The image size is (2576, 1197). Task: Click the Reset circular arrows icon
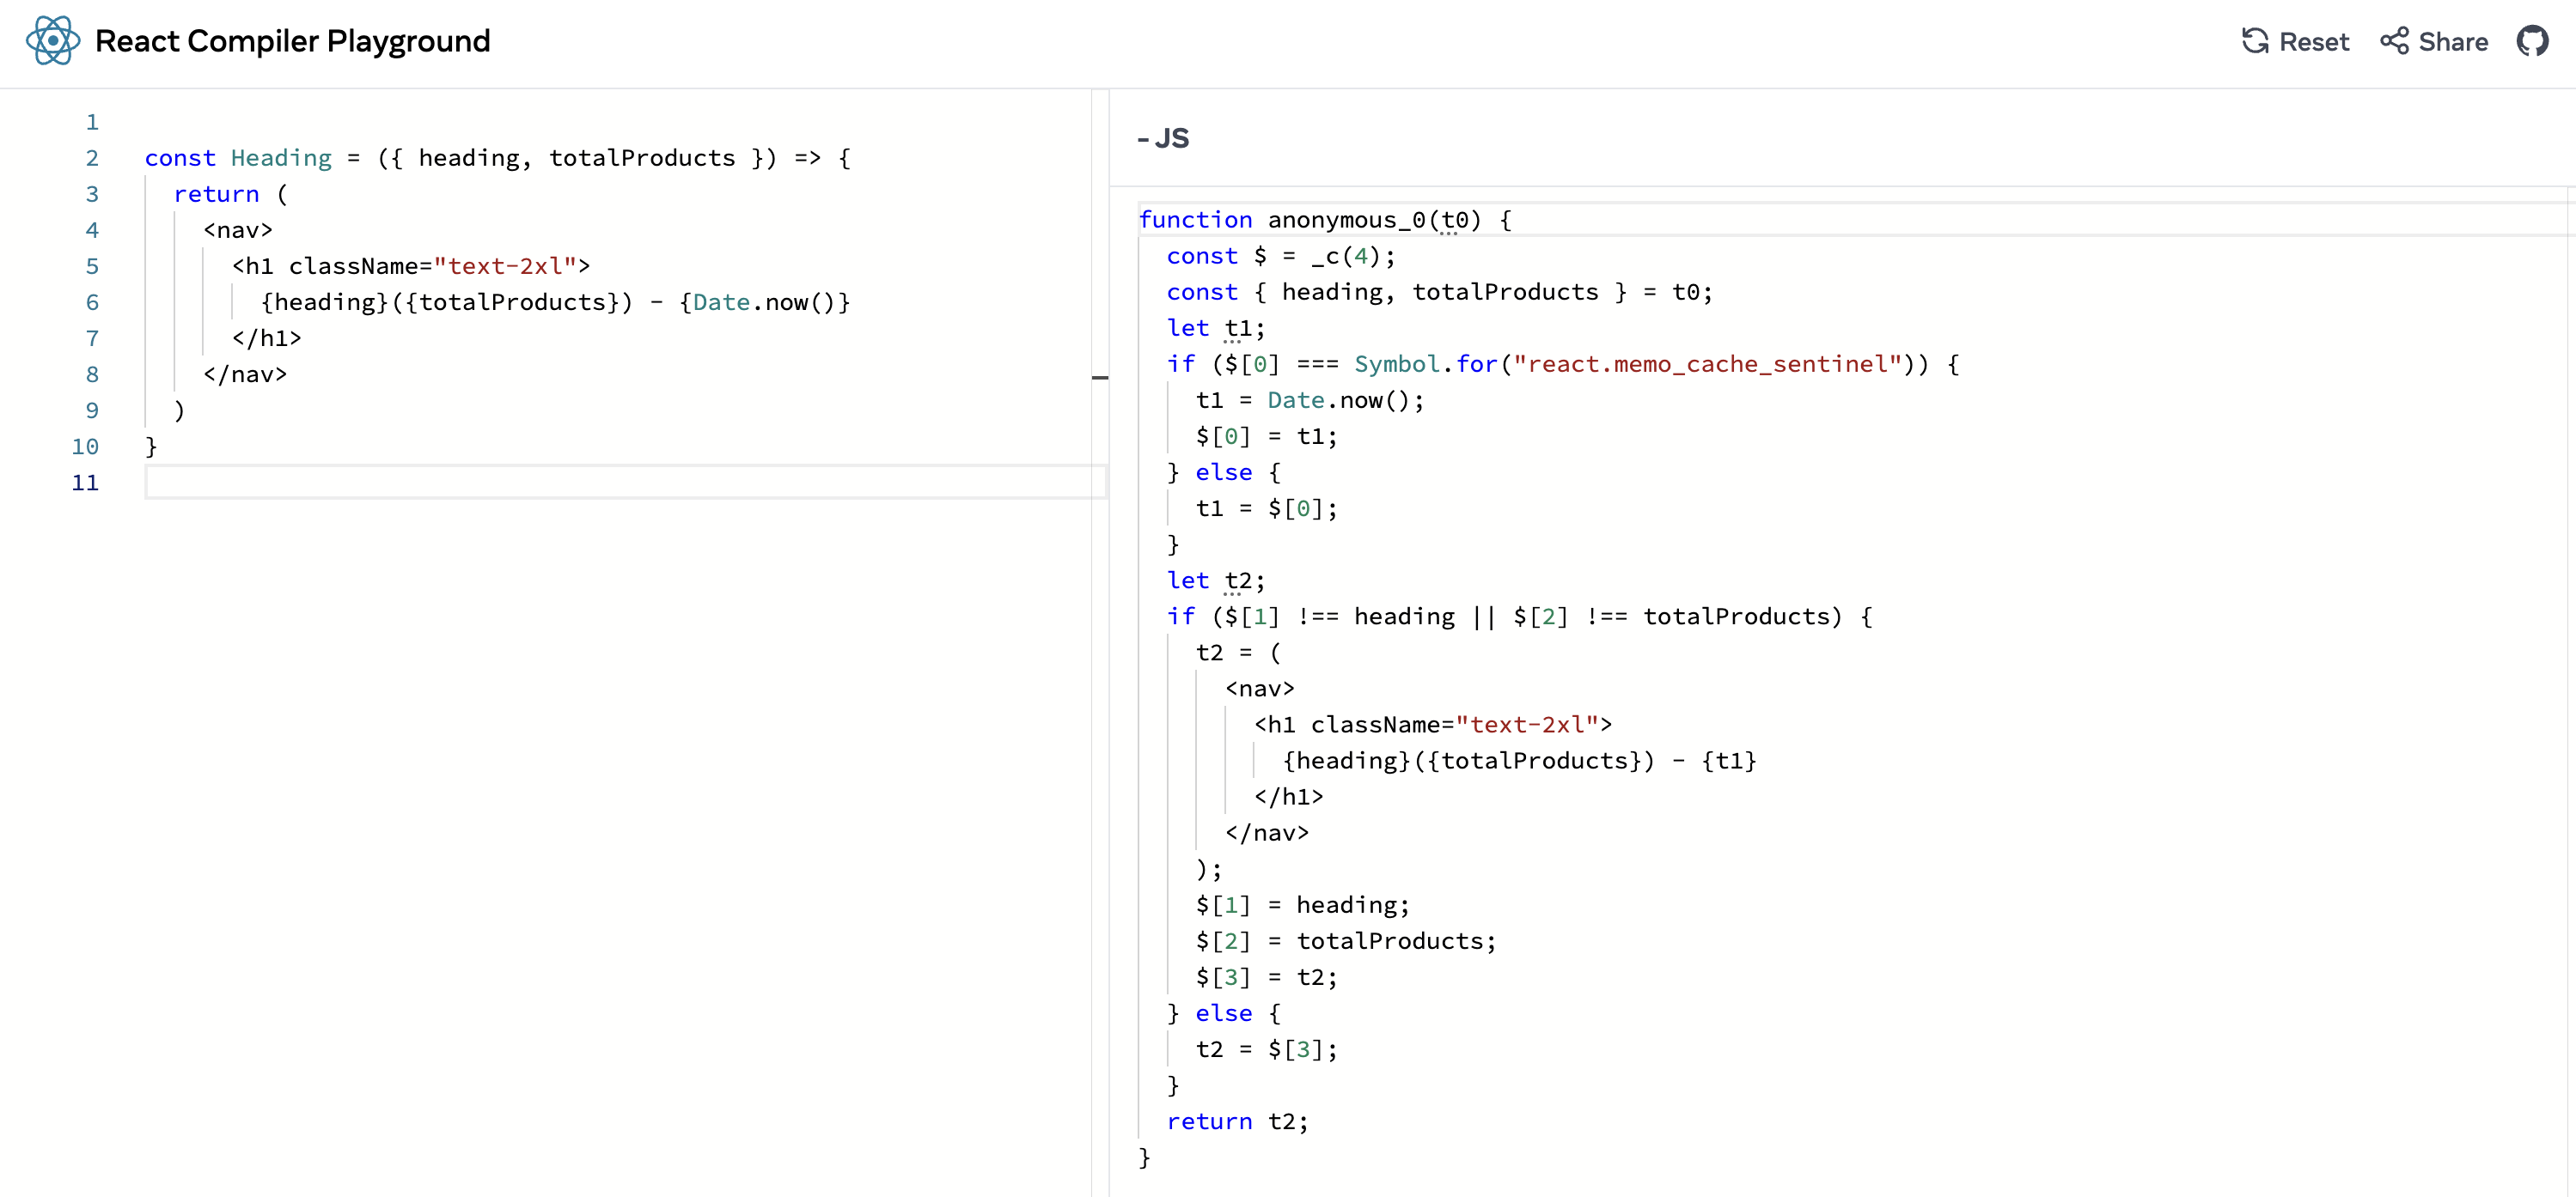[2255, 41]
